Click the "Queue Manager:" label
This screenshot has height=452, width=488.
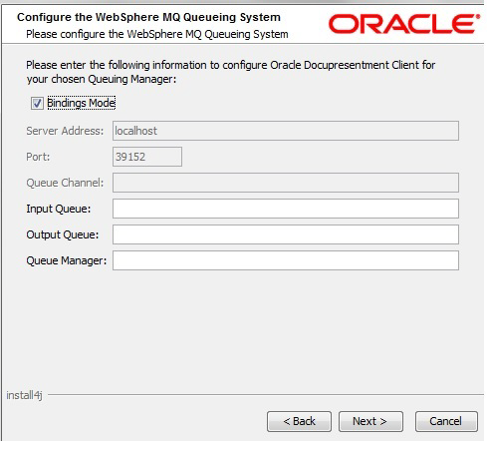point(67,260)
